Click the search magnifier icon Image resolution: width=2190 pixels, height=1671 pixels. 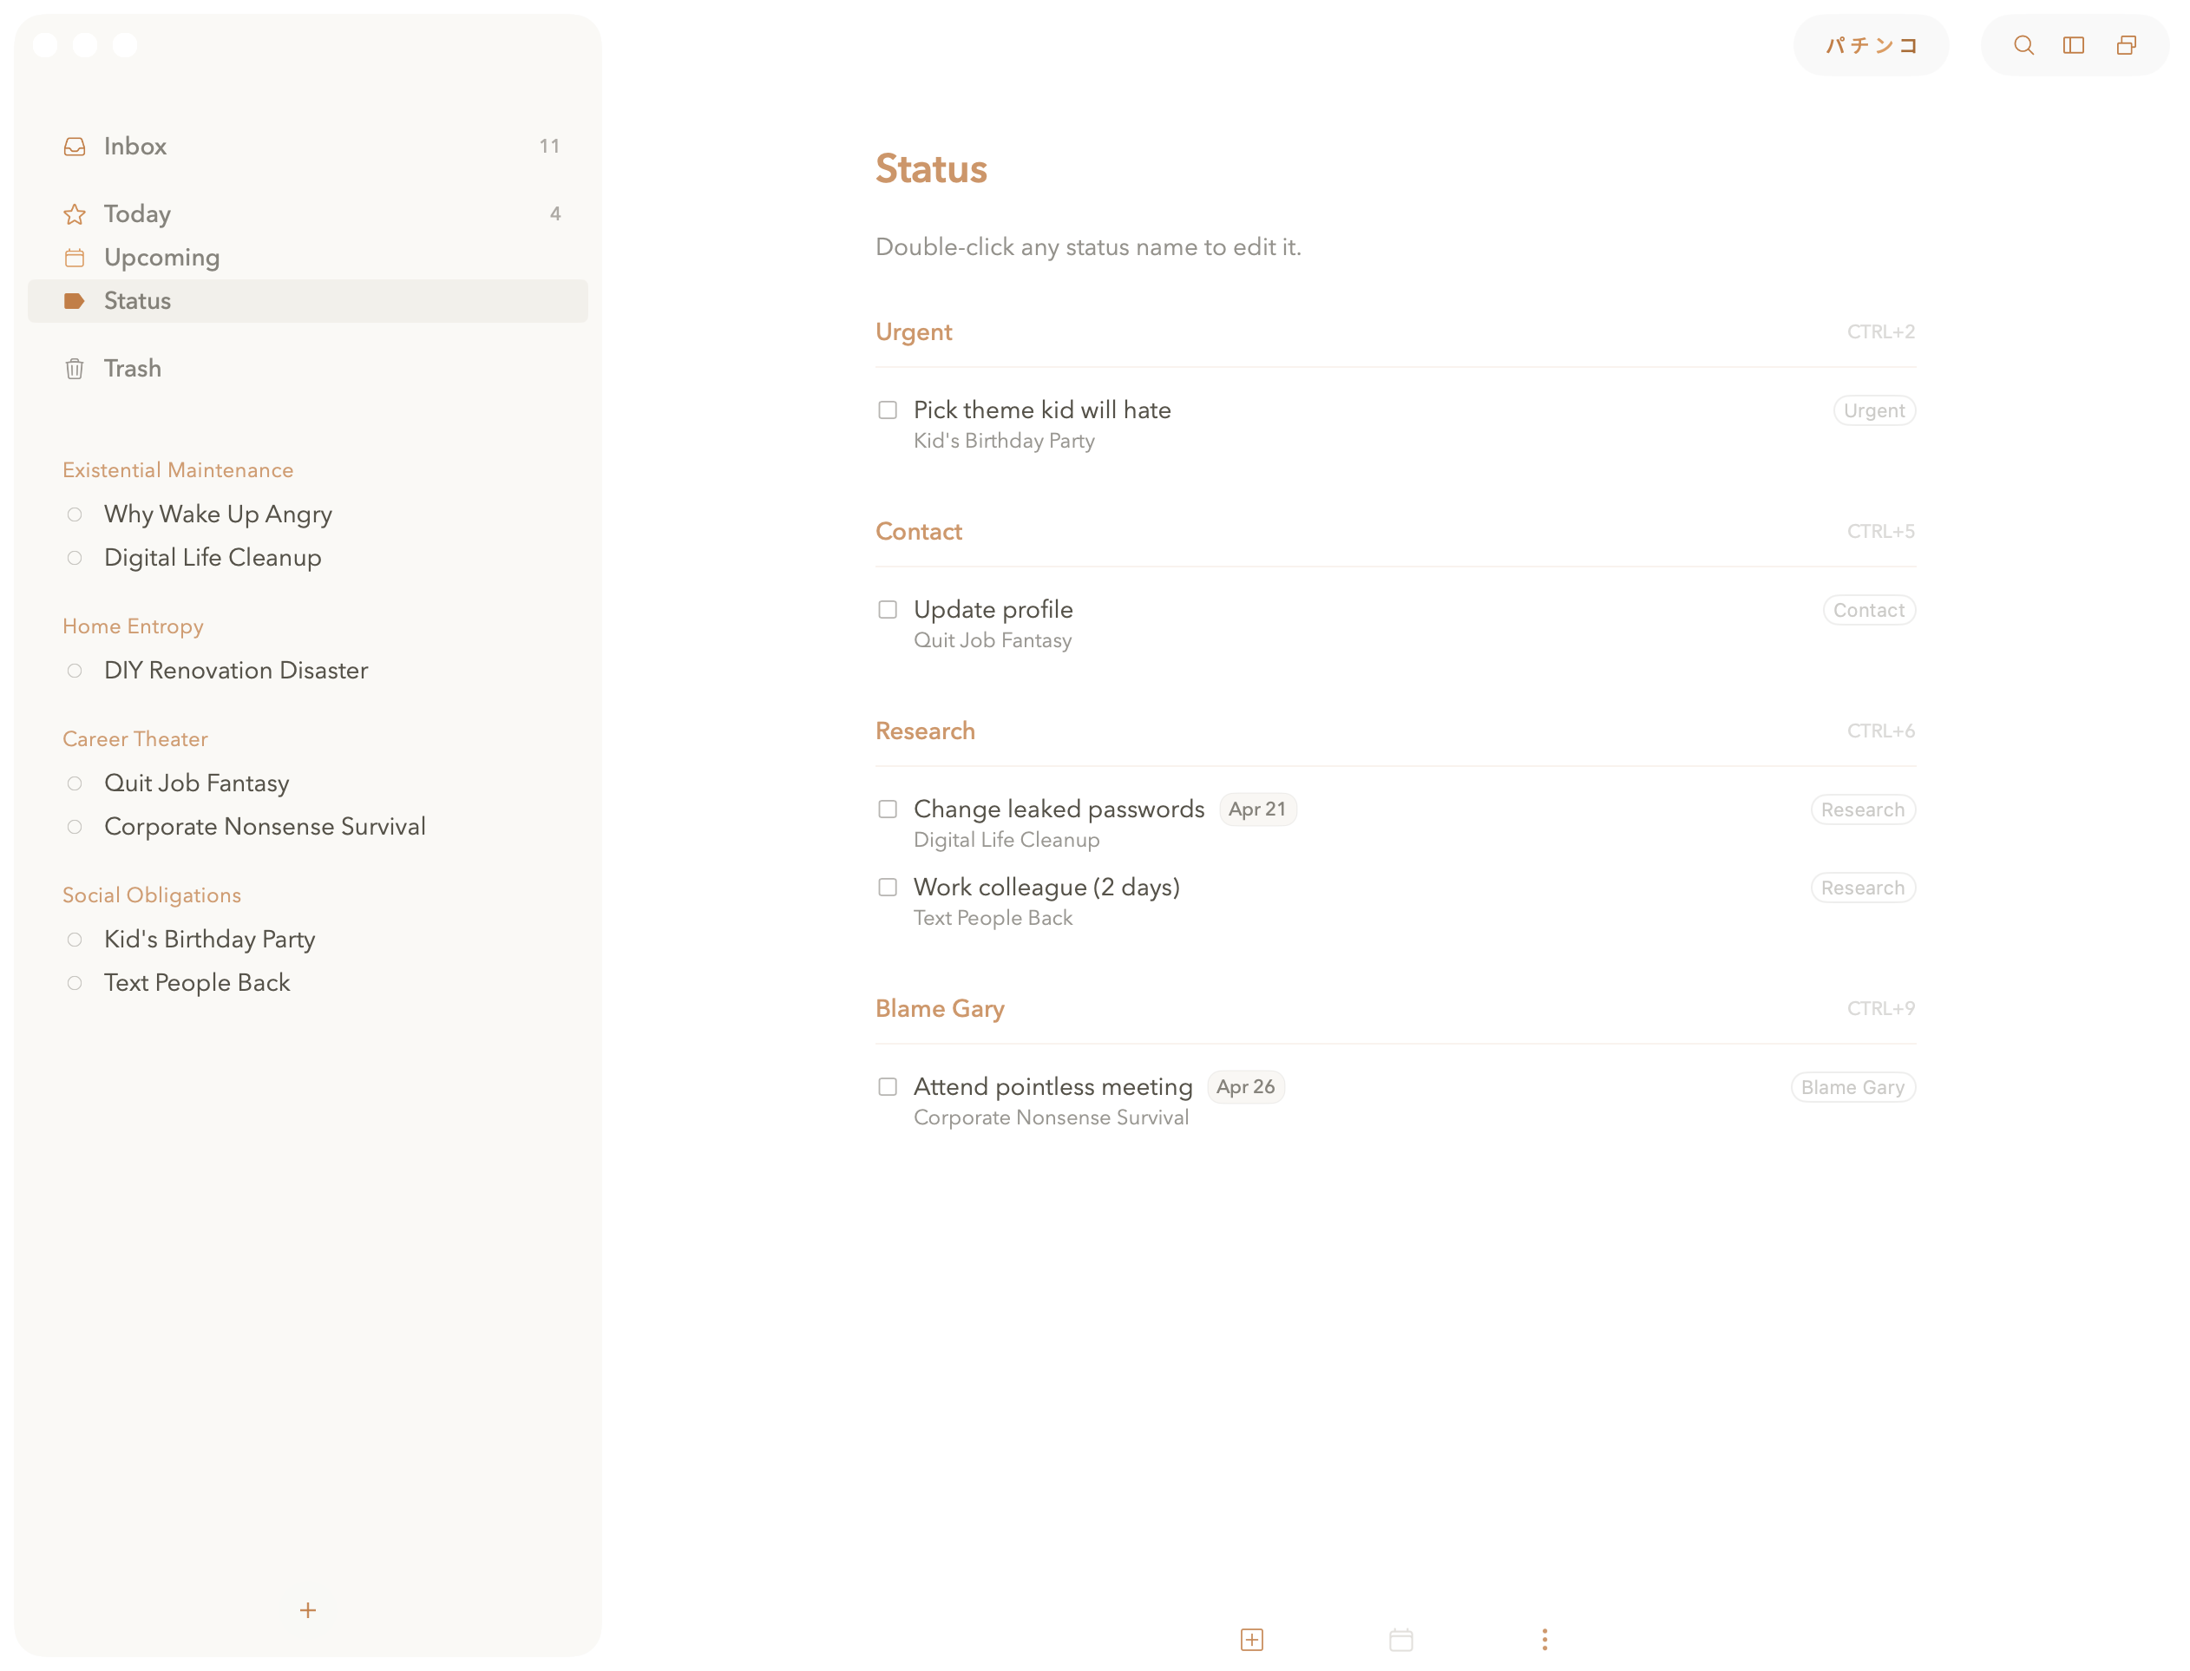coord(2023,46)
